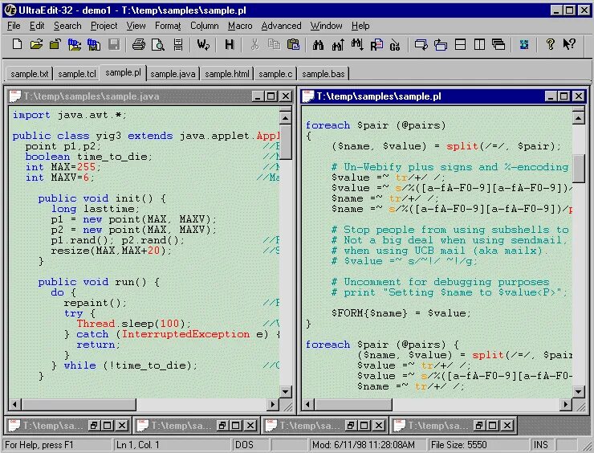Click the cascade windows icon
This screenshot has width=594, height=453.
[x=498, y=44]
